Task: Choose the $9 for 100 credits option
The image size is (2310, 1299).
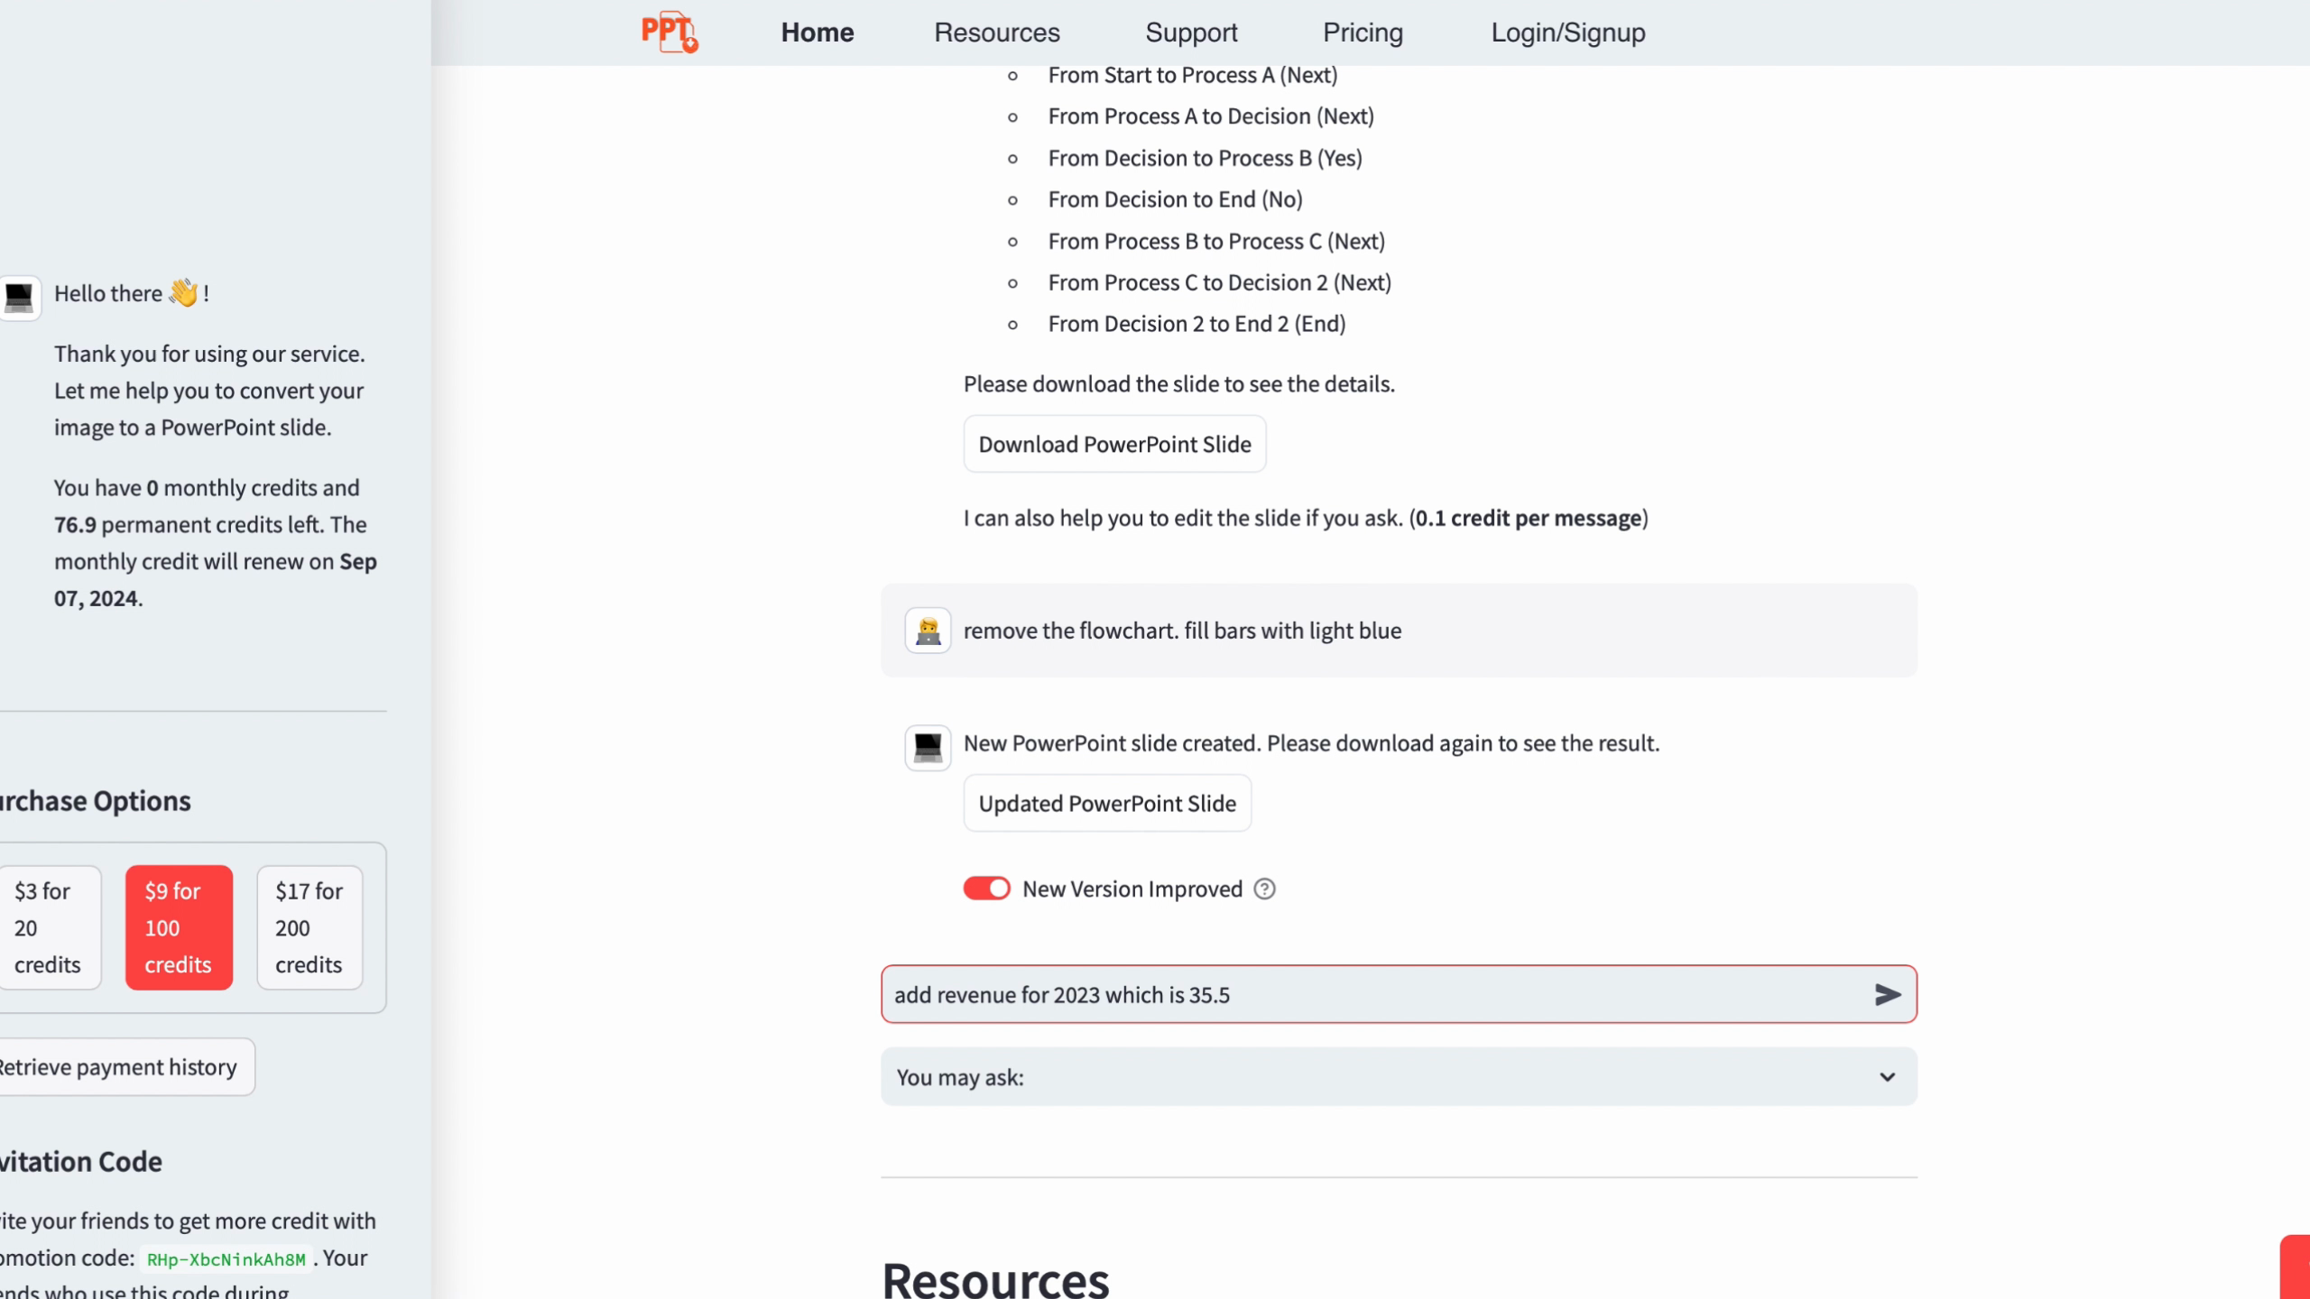Action: [179, 927]
